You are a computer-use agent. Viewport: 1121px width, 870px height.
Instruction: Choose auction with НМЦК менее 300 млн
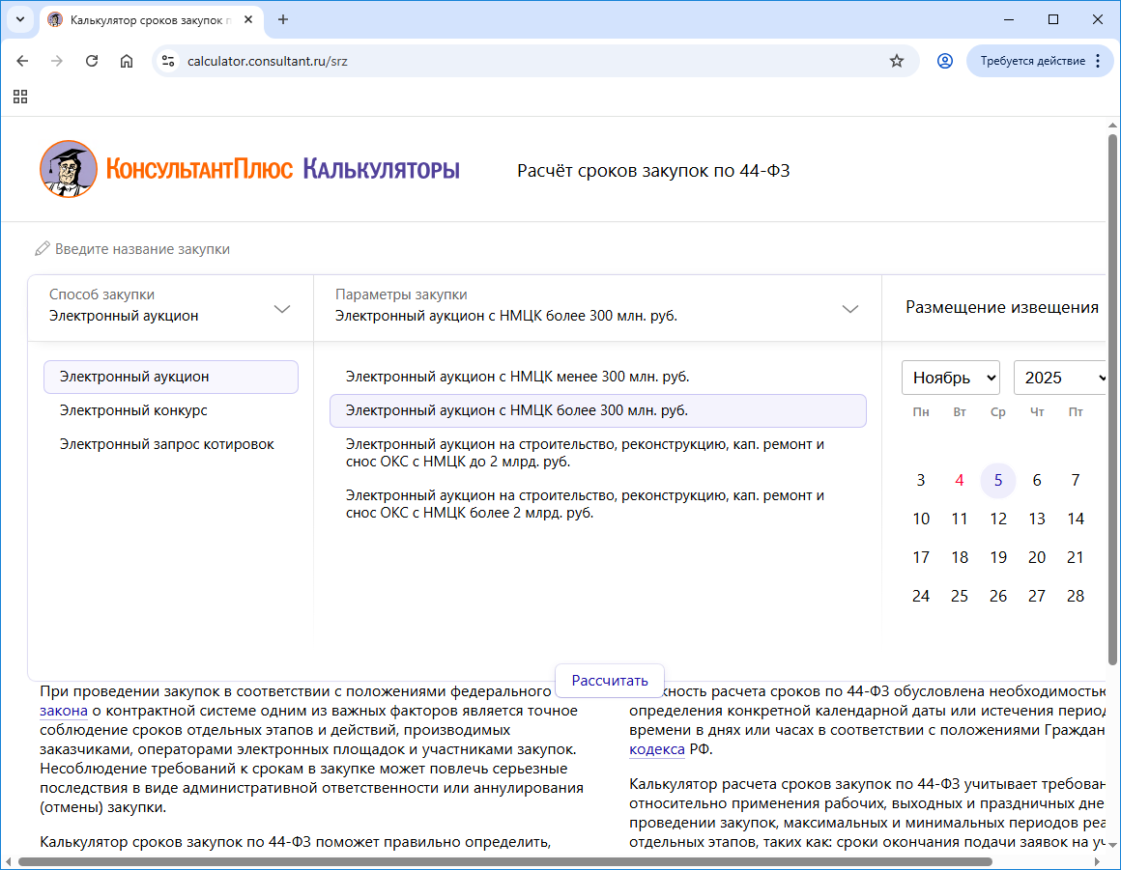pyautogui.click(x=517, y=377)
